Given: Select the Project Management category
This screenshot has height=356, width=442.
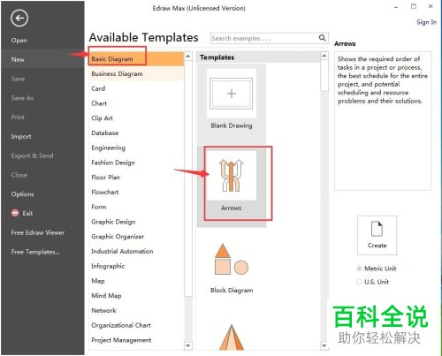Looking at the screenshot, I should 121,340.
